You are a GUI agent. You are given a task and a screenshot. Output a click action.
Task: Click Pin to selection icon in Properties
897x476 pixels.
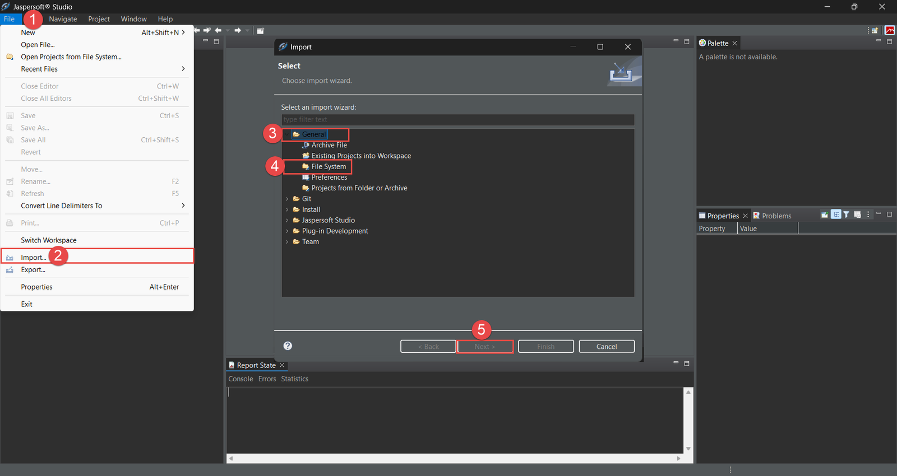click(x=824, y=215)
